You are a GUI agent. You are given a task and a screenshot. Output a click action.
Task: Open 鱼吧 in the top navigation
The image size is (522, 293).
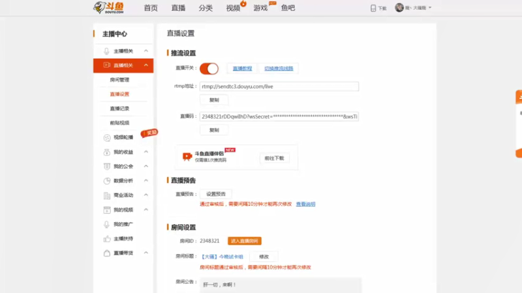pyautogui.click(x=288, y=8)
